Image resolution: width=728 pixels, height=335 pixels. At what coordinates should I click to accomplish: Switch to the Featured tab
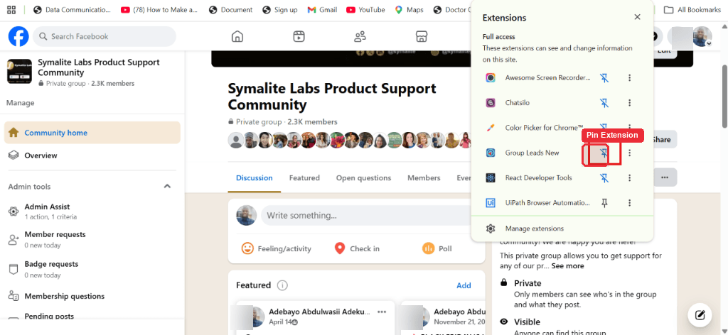(304, 178)
